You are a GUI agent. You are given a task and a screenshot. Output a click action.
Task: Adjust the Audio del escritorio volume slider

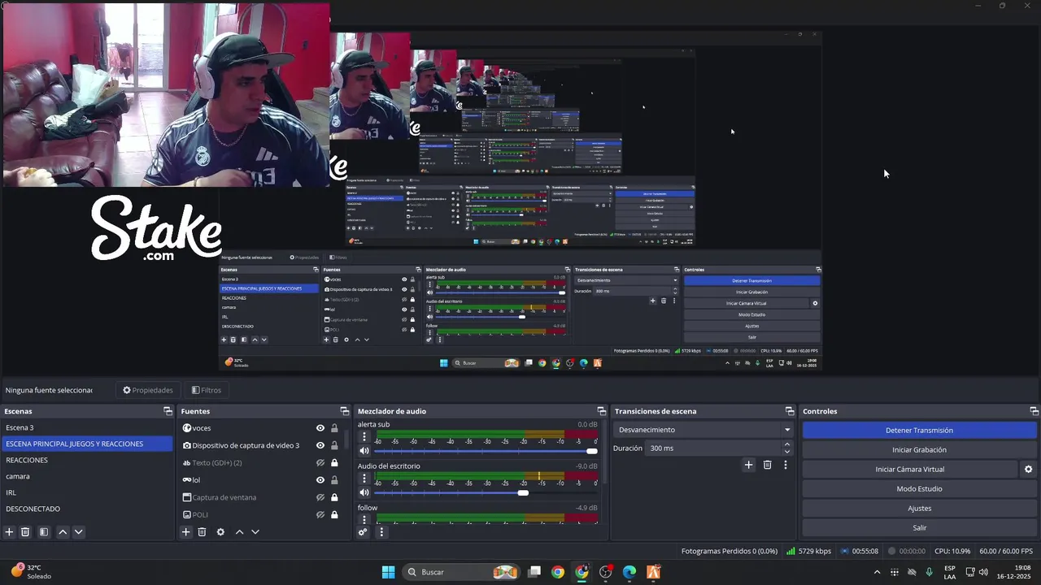tap(486, 492)
